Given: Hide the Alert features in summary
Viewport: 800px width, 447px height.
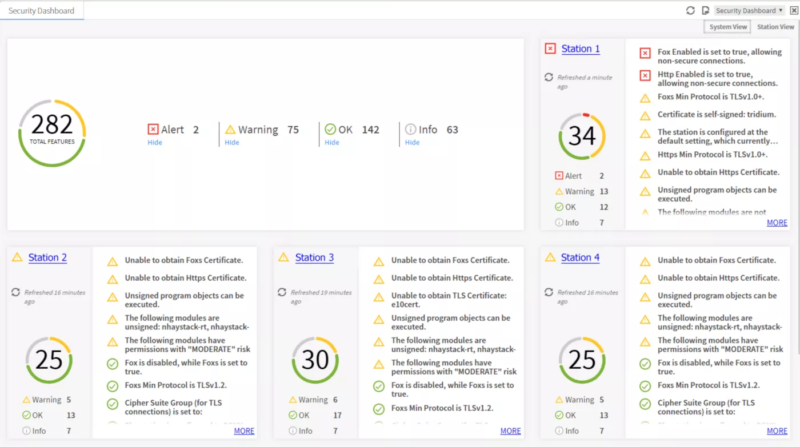Looking at the screenshot, I should tap(155, 143).
